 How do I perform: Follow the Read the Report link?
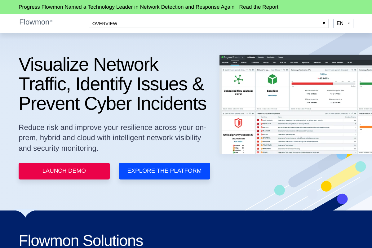[259, 7]
